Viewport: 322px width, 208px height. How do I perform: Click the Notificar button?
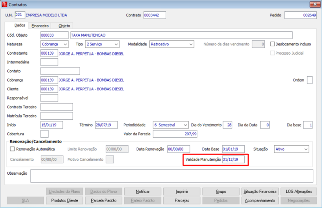[x=143, y=192]
